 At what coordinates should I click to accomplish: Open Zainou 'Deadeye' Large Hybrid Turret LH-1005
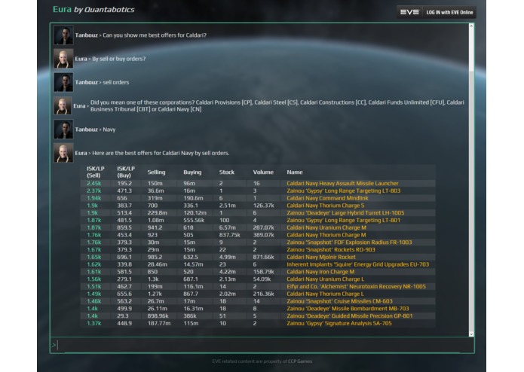345,213
